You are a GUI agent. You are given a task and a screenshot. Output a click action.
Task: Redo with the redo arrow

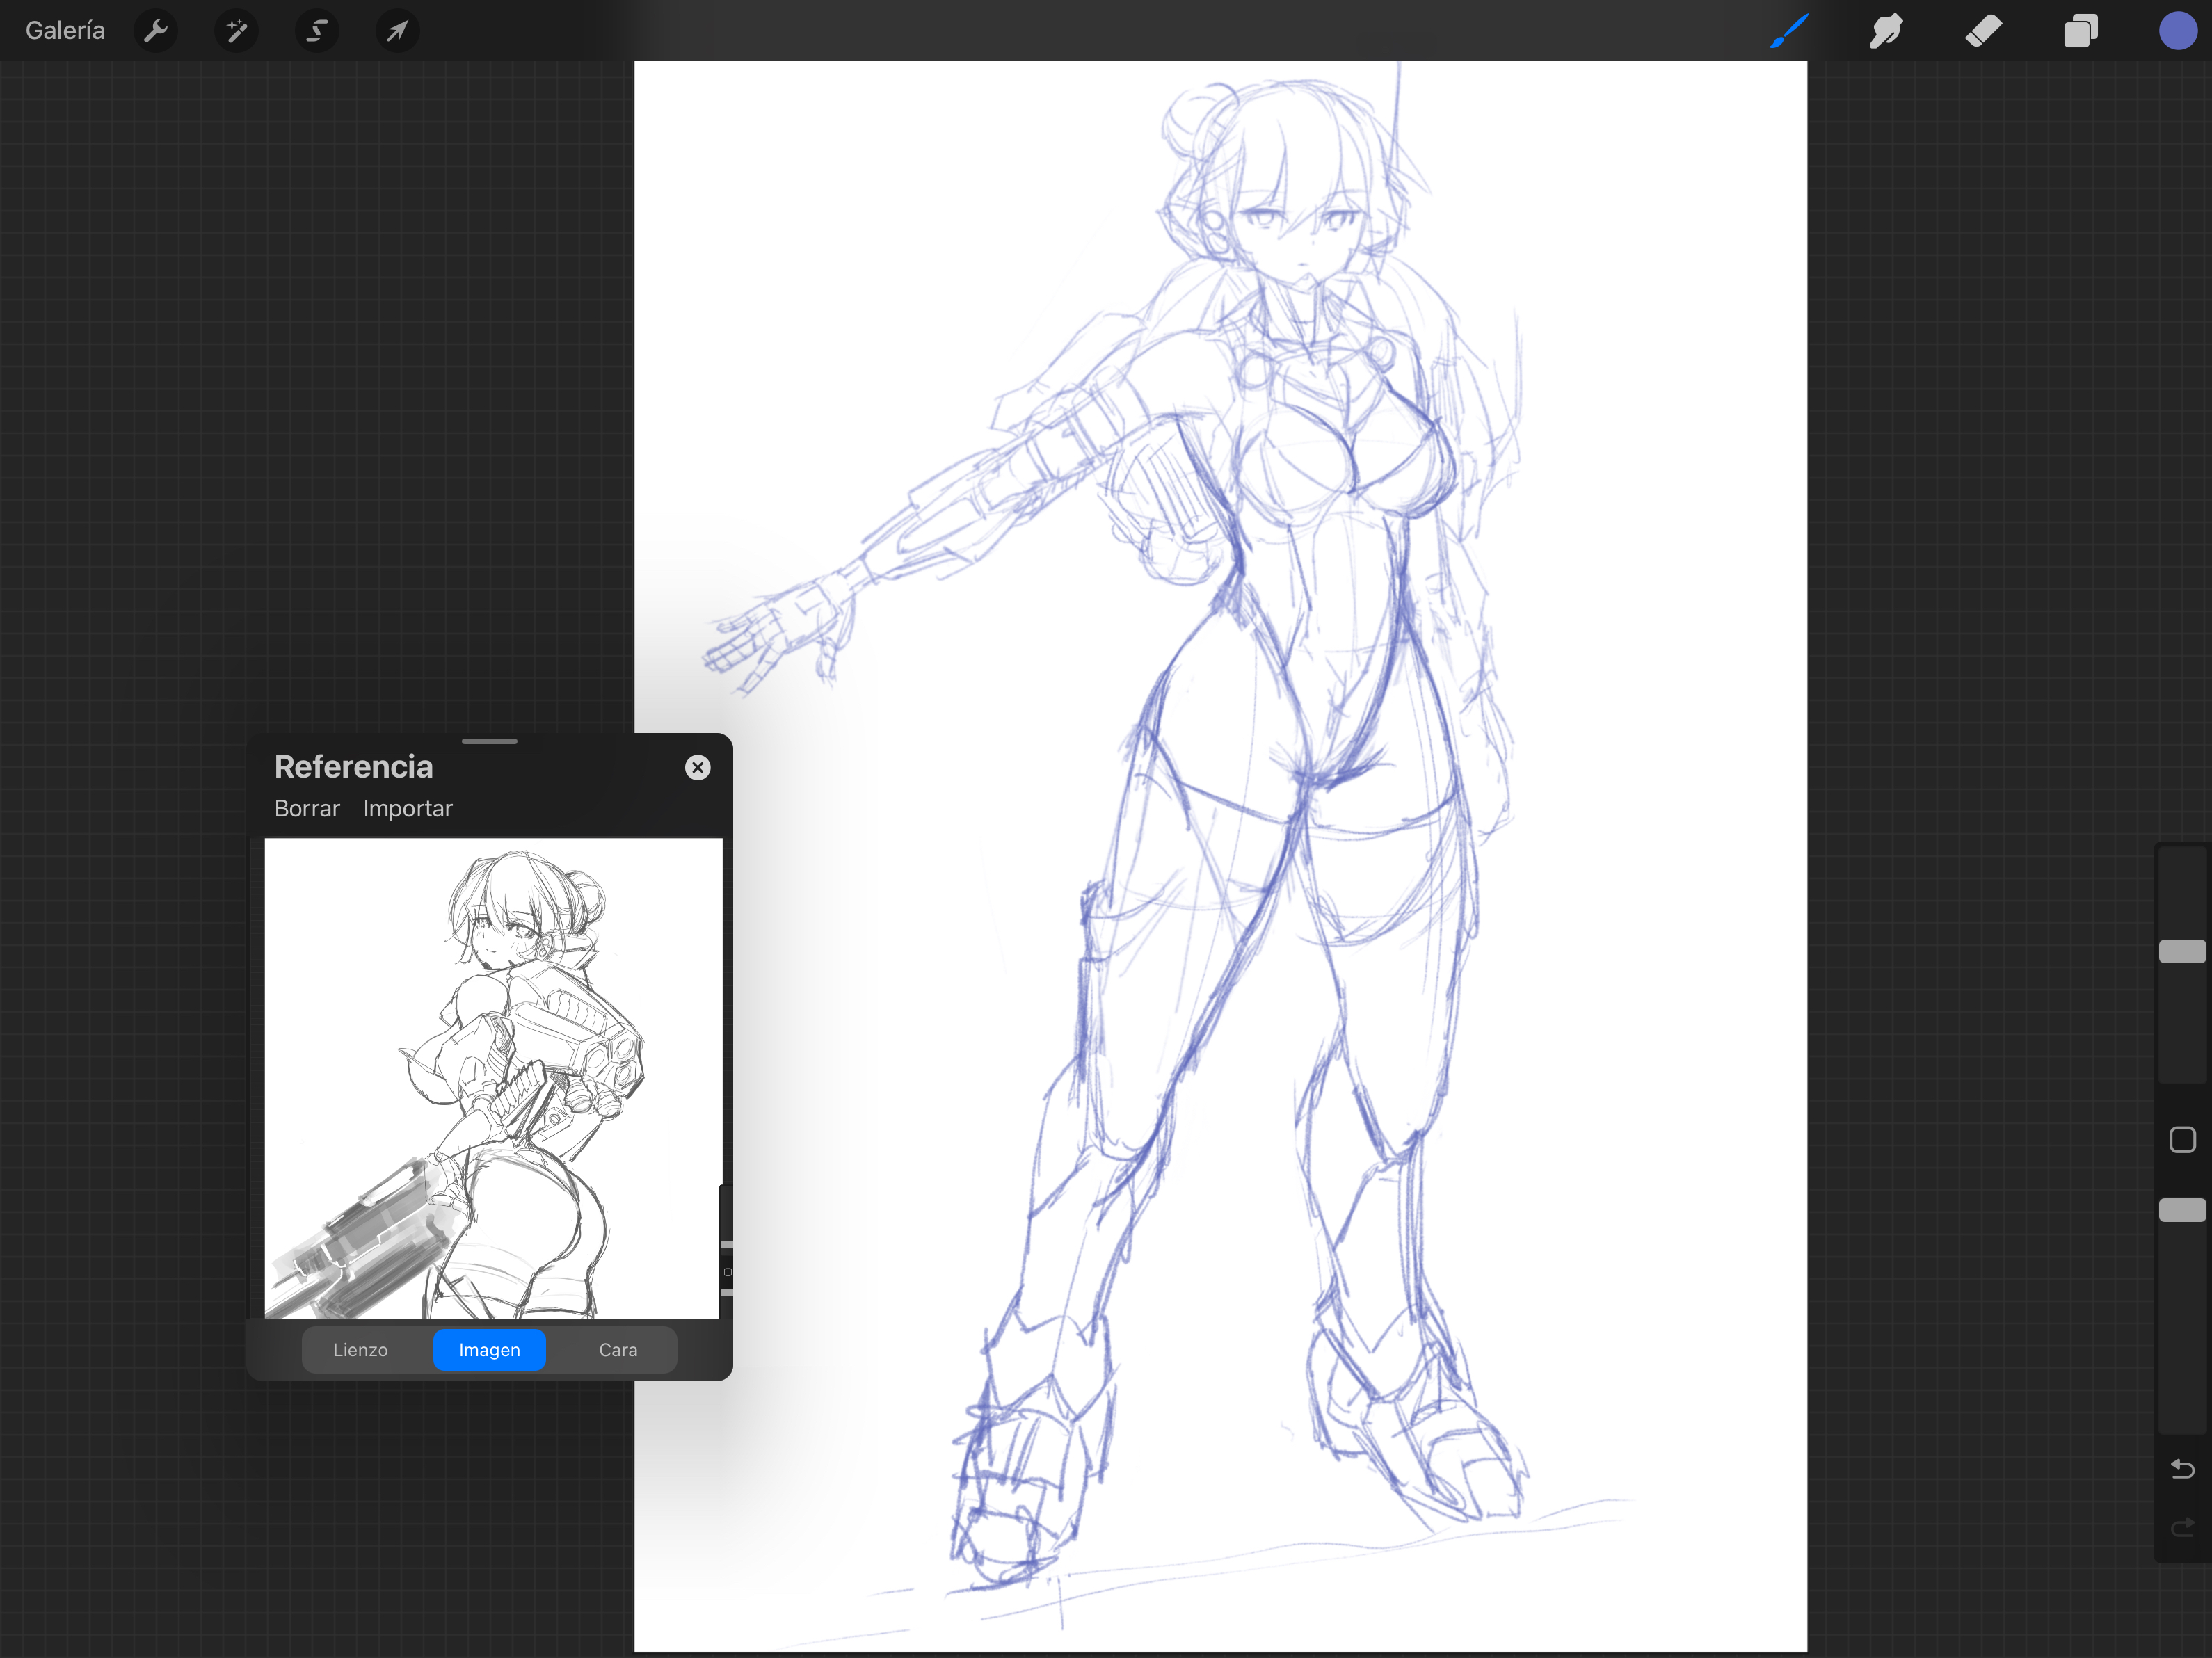(2182, 1527)
